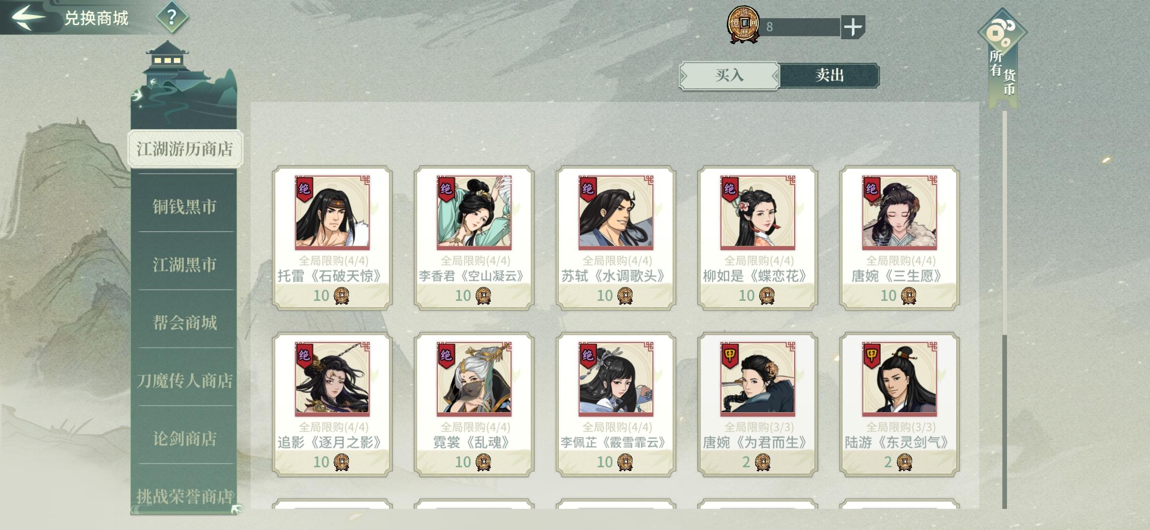Click the 游历 coin icon at top
The image size is (1150, 530).
coord(743,24)
